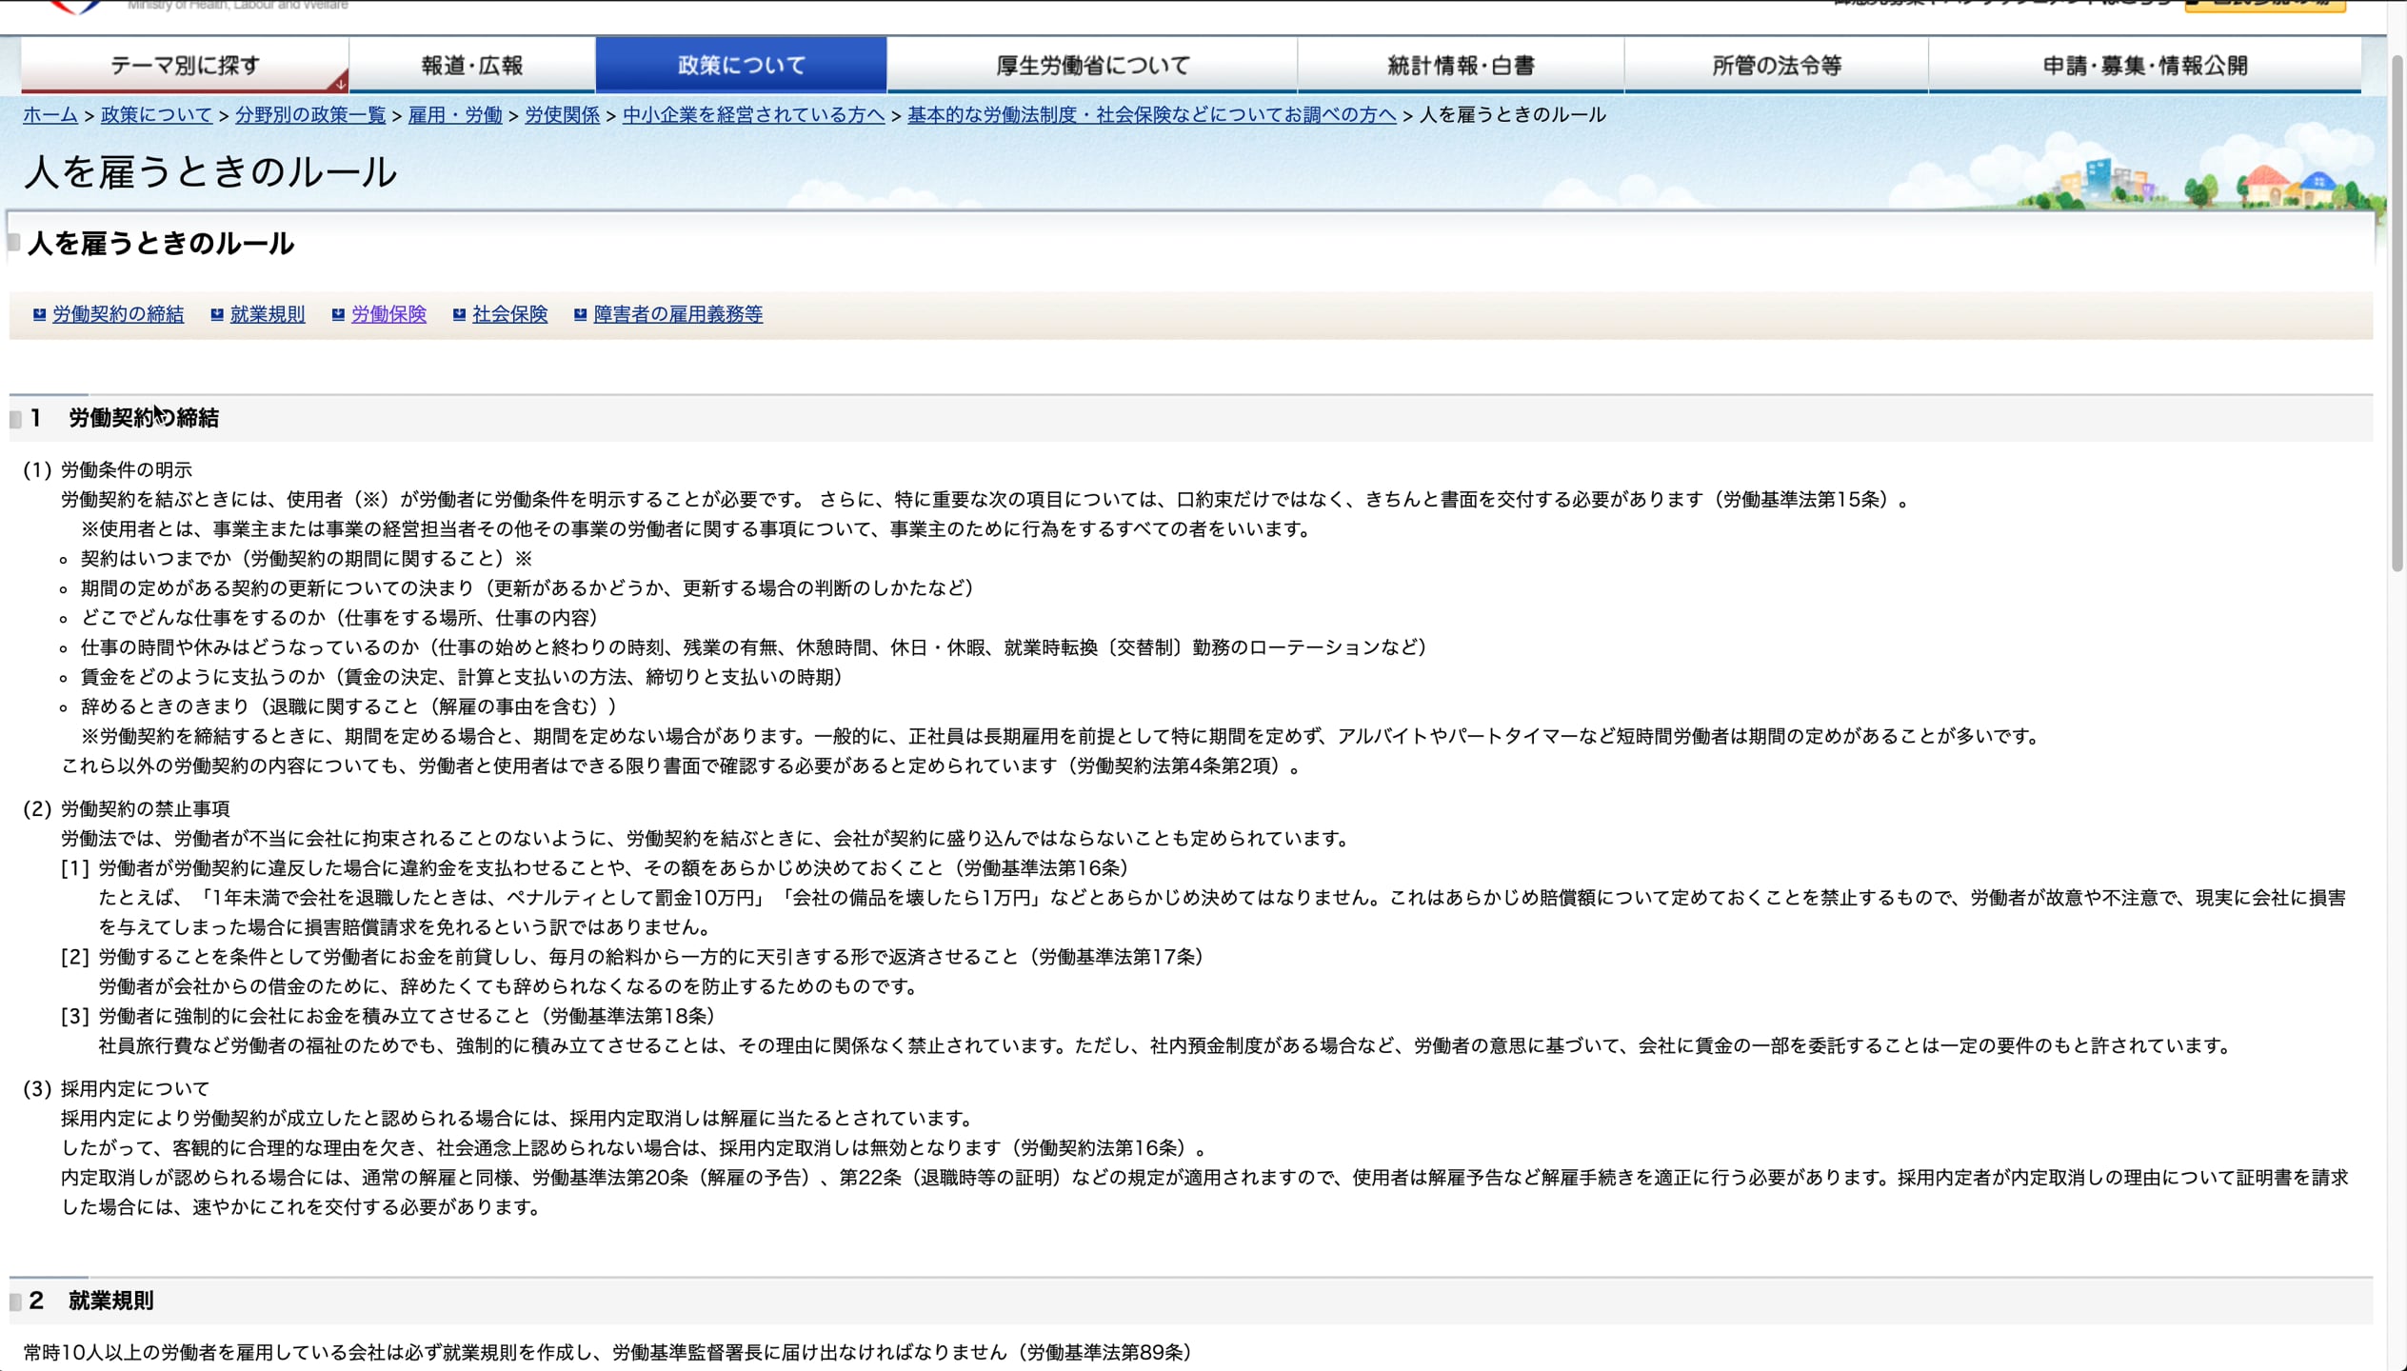Click the section marker beside heading 人を雇うときのルール
Screen dimensions: 2407x1371
pyautogui.click(x=11, y=242)
